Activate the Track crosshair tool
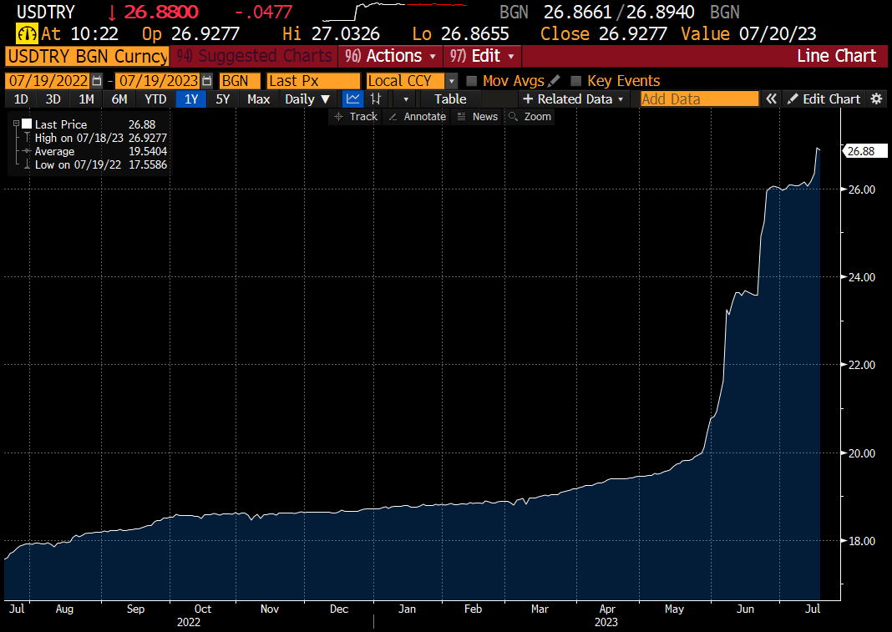Screen dimensions: 892x632 click(x=357, y=116)
